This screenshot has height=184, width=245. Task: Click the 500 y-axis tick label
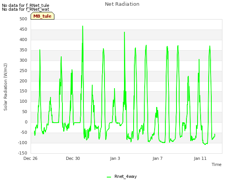(x=23, y=19)
